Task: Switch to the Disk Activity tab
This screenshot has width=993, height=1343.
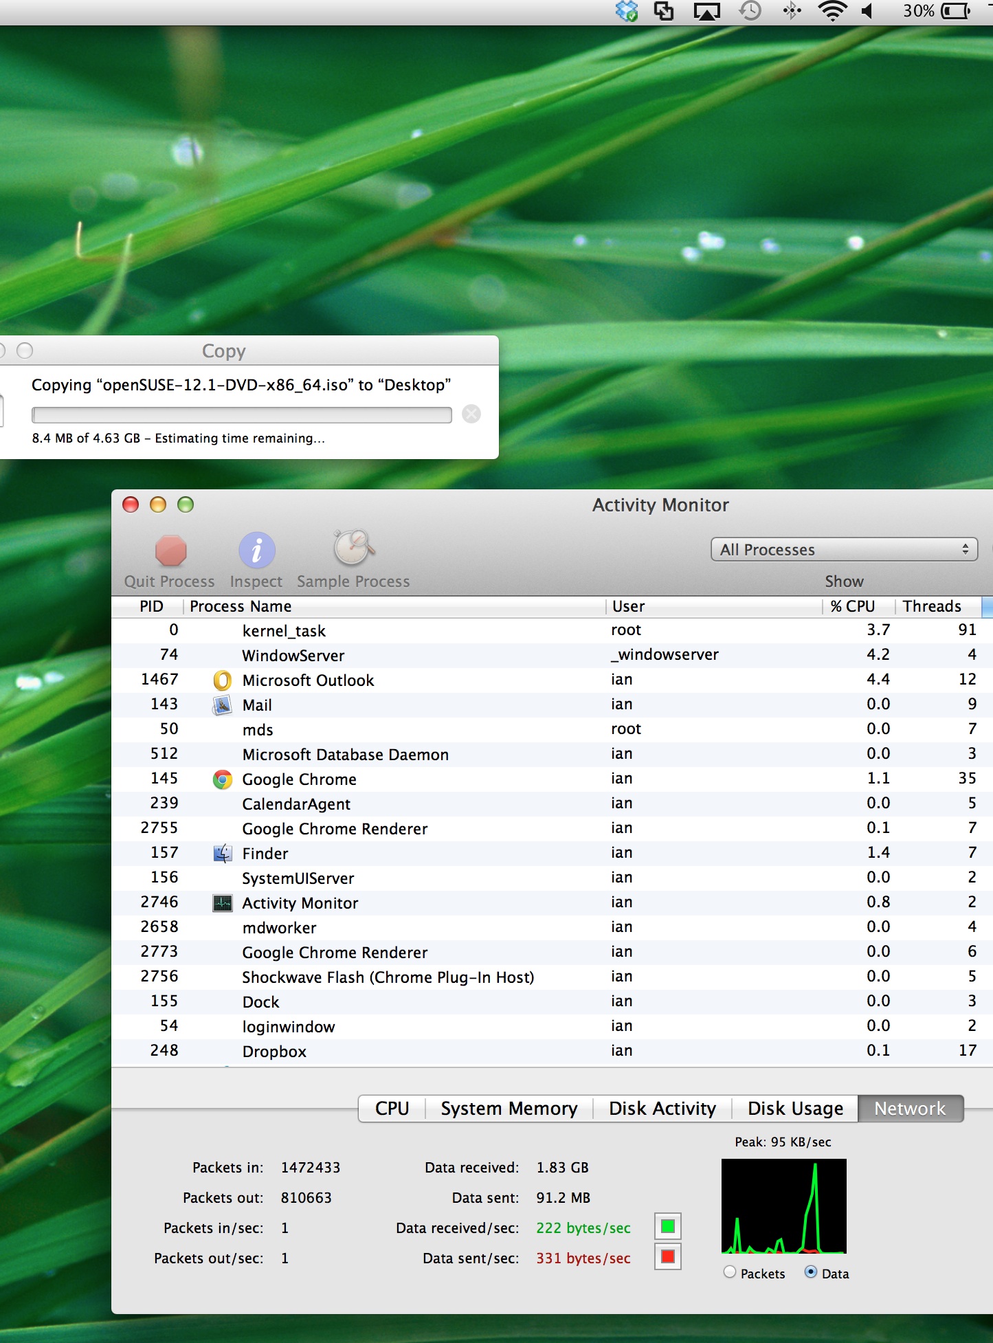Action: tap(662, 1109)
